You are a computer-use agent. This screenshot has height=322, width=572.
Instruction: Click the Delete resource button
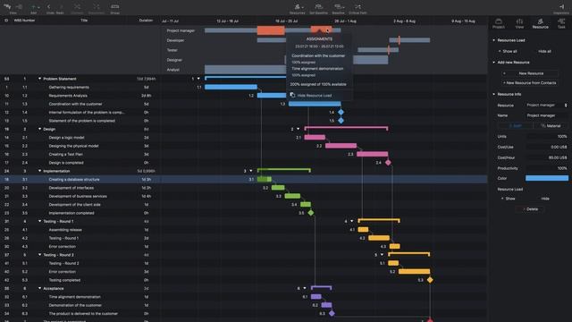[530, 209]
